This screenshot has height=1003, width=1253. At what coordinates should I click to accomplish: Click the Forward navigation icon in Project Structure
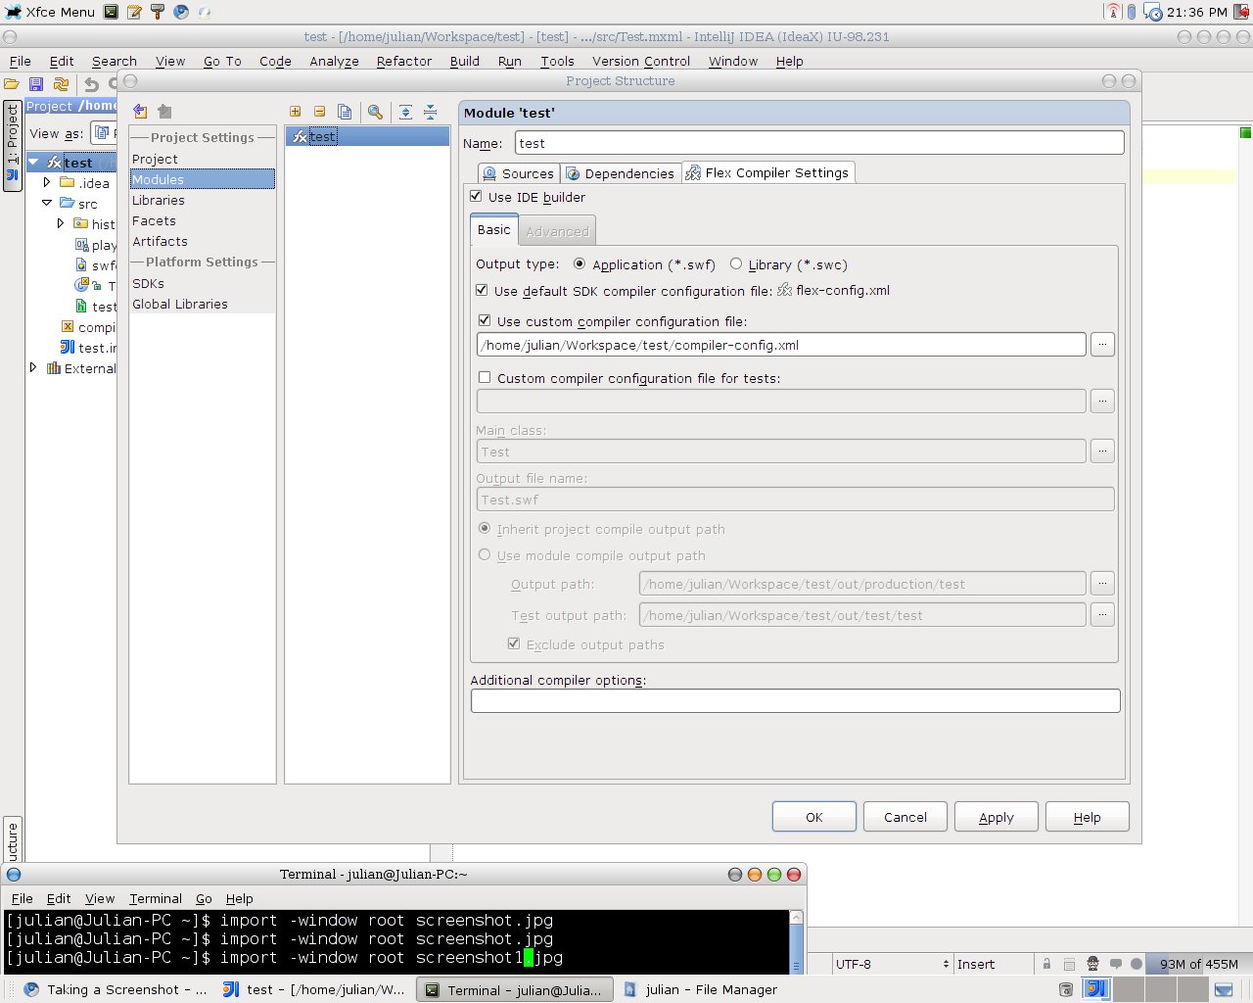click(x=164, y=112)
